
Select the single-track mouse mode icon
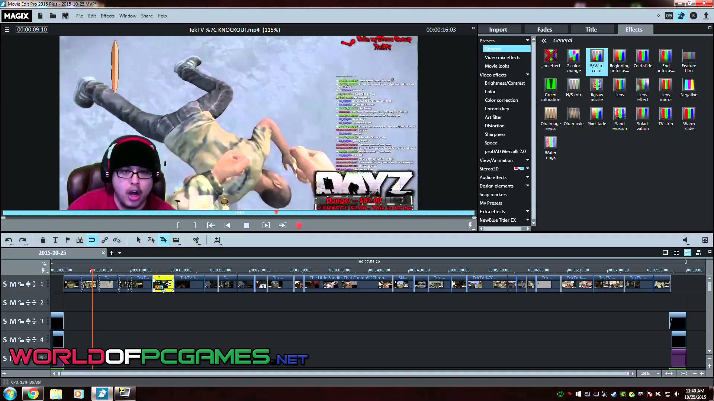[151, 240]
